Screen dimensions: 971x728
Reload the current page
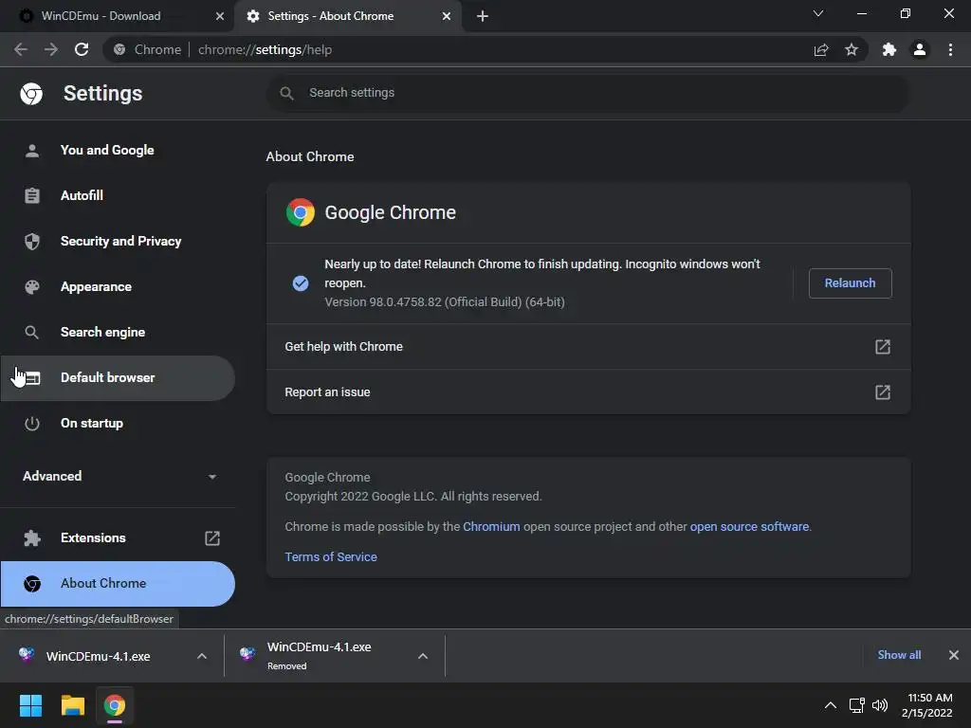coord(82,49)
